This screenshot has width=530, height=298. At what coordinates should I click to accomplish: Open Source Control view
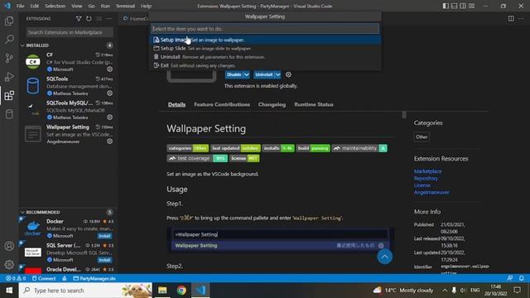(x=9, y=58)
